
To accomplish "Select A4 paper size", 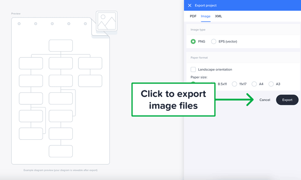I will click(254, 84).
